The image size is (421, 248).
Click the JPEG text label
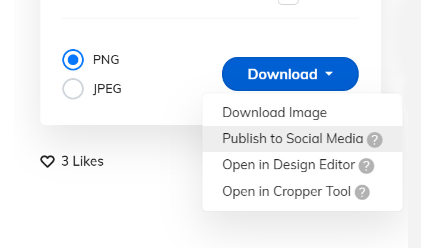pos(107,89)
